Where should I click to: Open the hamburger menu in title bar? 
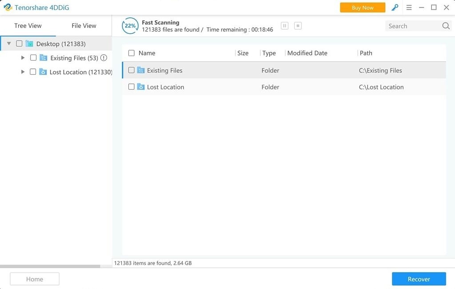pyautogui.click(x=409, y=8)
